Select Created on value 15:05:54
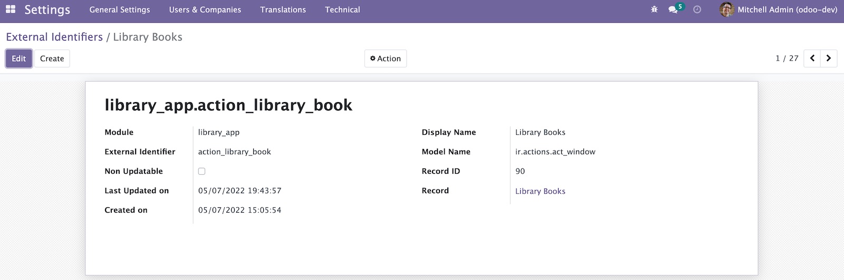Screen dimensions: 844x280 264,210
